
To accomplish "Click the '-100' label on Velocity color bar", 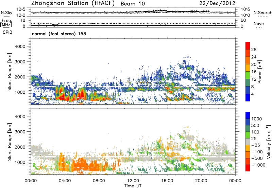I will click(257, 152).
